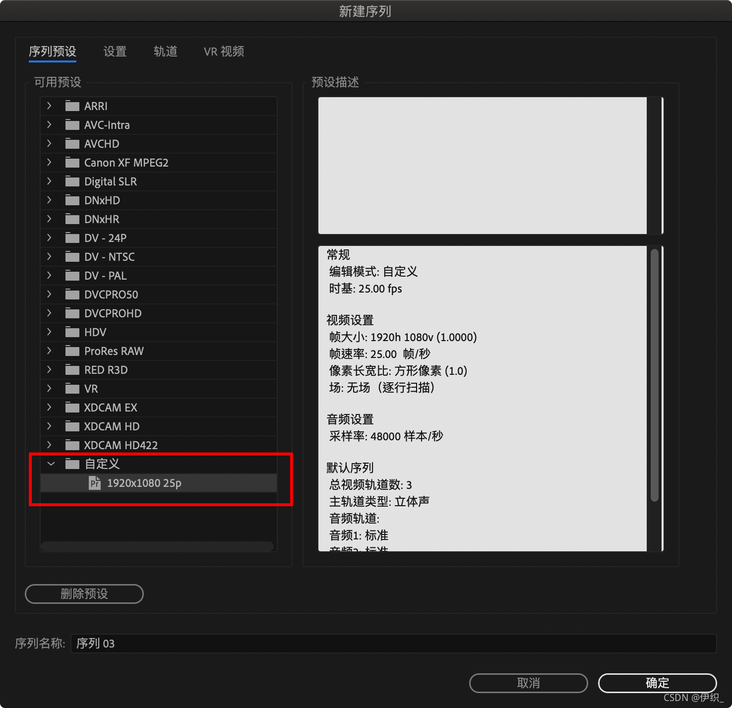Image resolution: width=732 pixels, height=708 pixels.
Task: Click the 自定义 folder icon
Action: [72, 464]
